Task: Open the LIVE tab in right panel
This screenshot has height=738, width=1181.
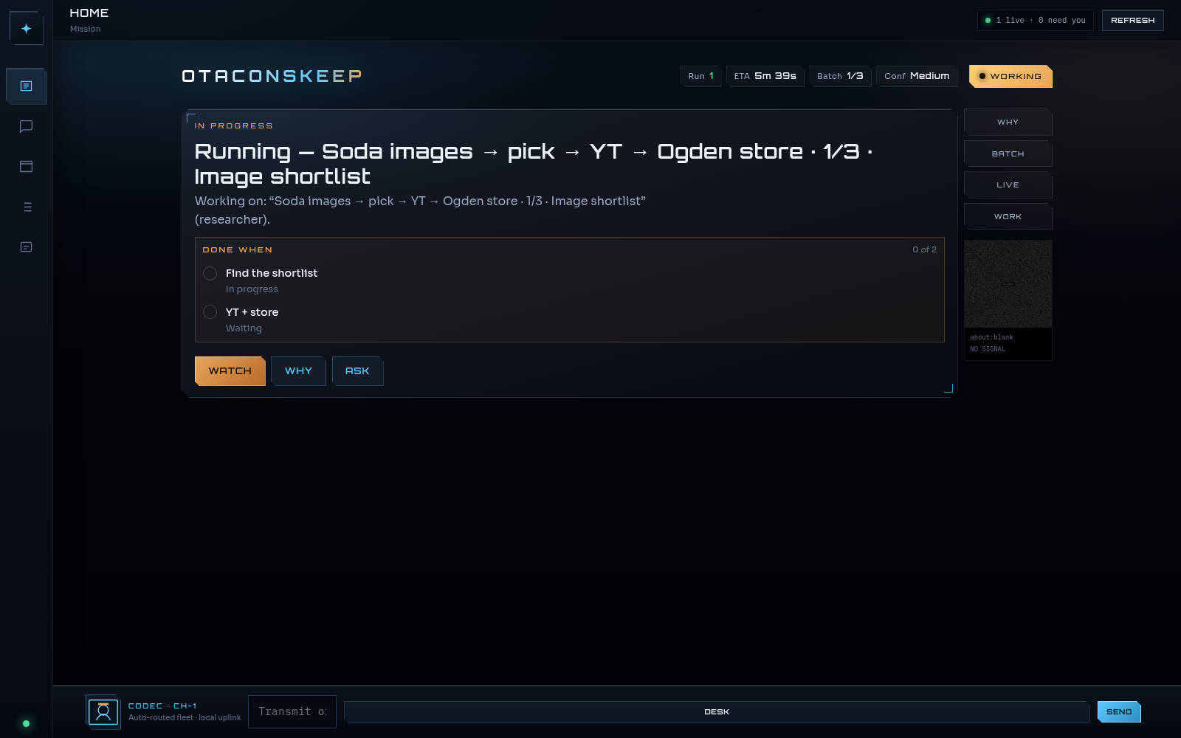Action: 1008,185
